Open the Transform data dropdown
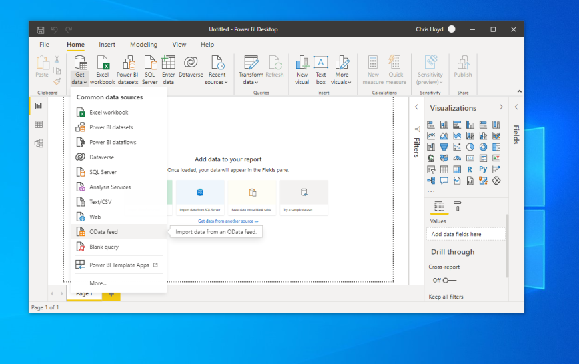This screenshot has width=579, height=364. click(x=251, y=70)
